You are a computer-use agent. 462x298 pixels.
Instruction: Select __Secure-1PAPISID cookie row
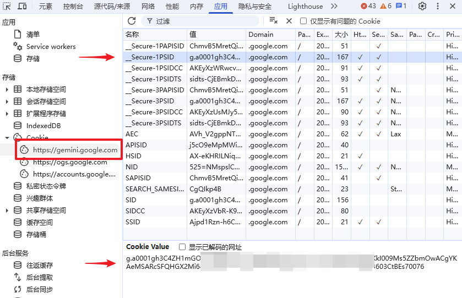[292, 46]
